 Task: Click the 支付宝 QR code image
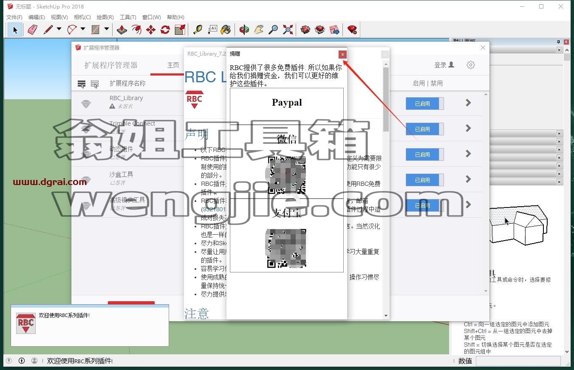click(286, 249)
